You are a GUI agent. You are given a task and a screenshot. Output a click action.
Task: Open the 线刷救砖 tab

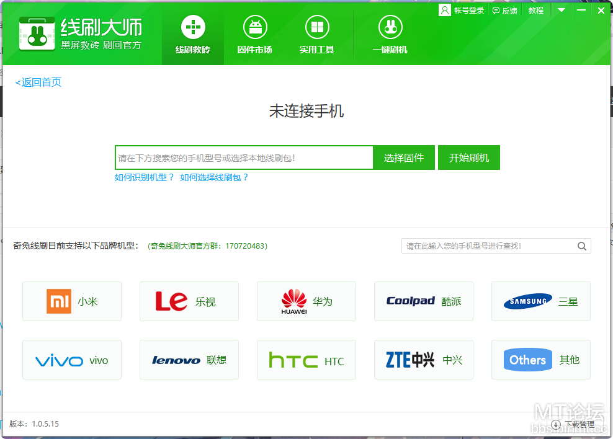coord(192,35)
